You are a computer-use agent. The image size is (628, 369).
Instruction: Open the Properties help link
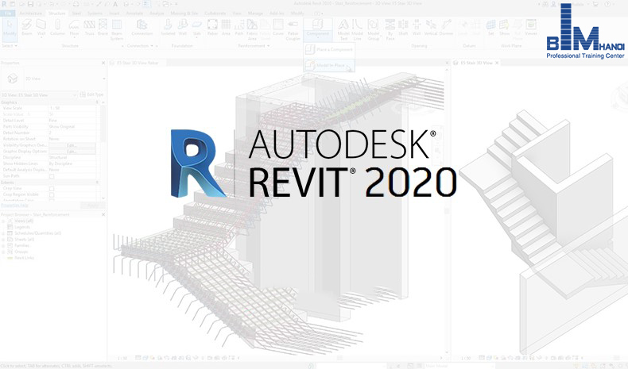click(16, 204)
